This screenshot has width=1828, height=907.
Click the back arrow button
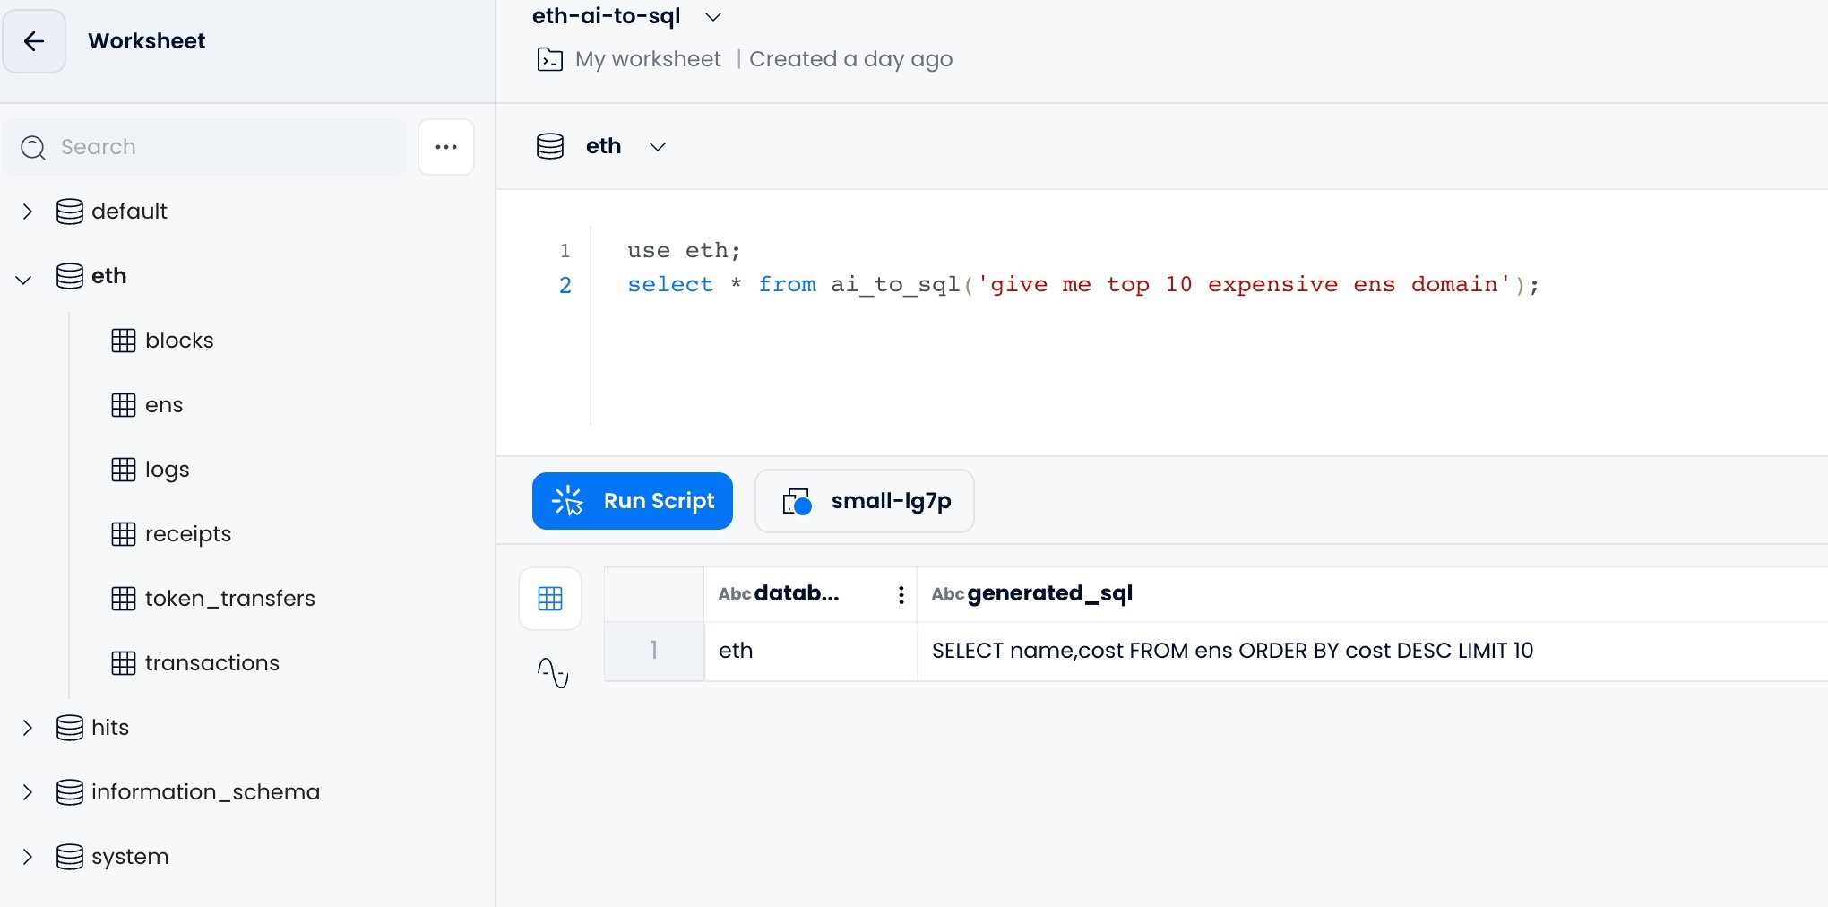coord(34,41)
